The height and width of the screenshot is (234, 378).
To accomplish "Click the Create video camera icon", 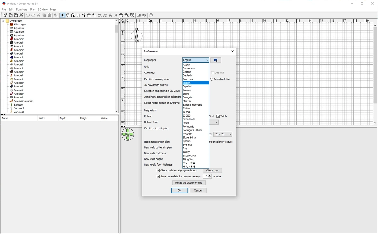I will tap(144, 15).
